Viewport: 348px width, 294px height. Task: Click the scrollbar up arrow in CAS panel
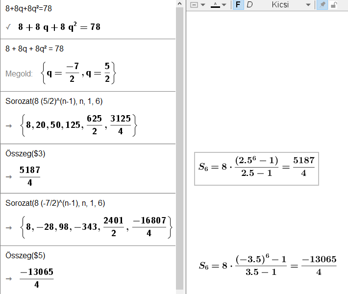(x=180, y=3)
